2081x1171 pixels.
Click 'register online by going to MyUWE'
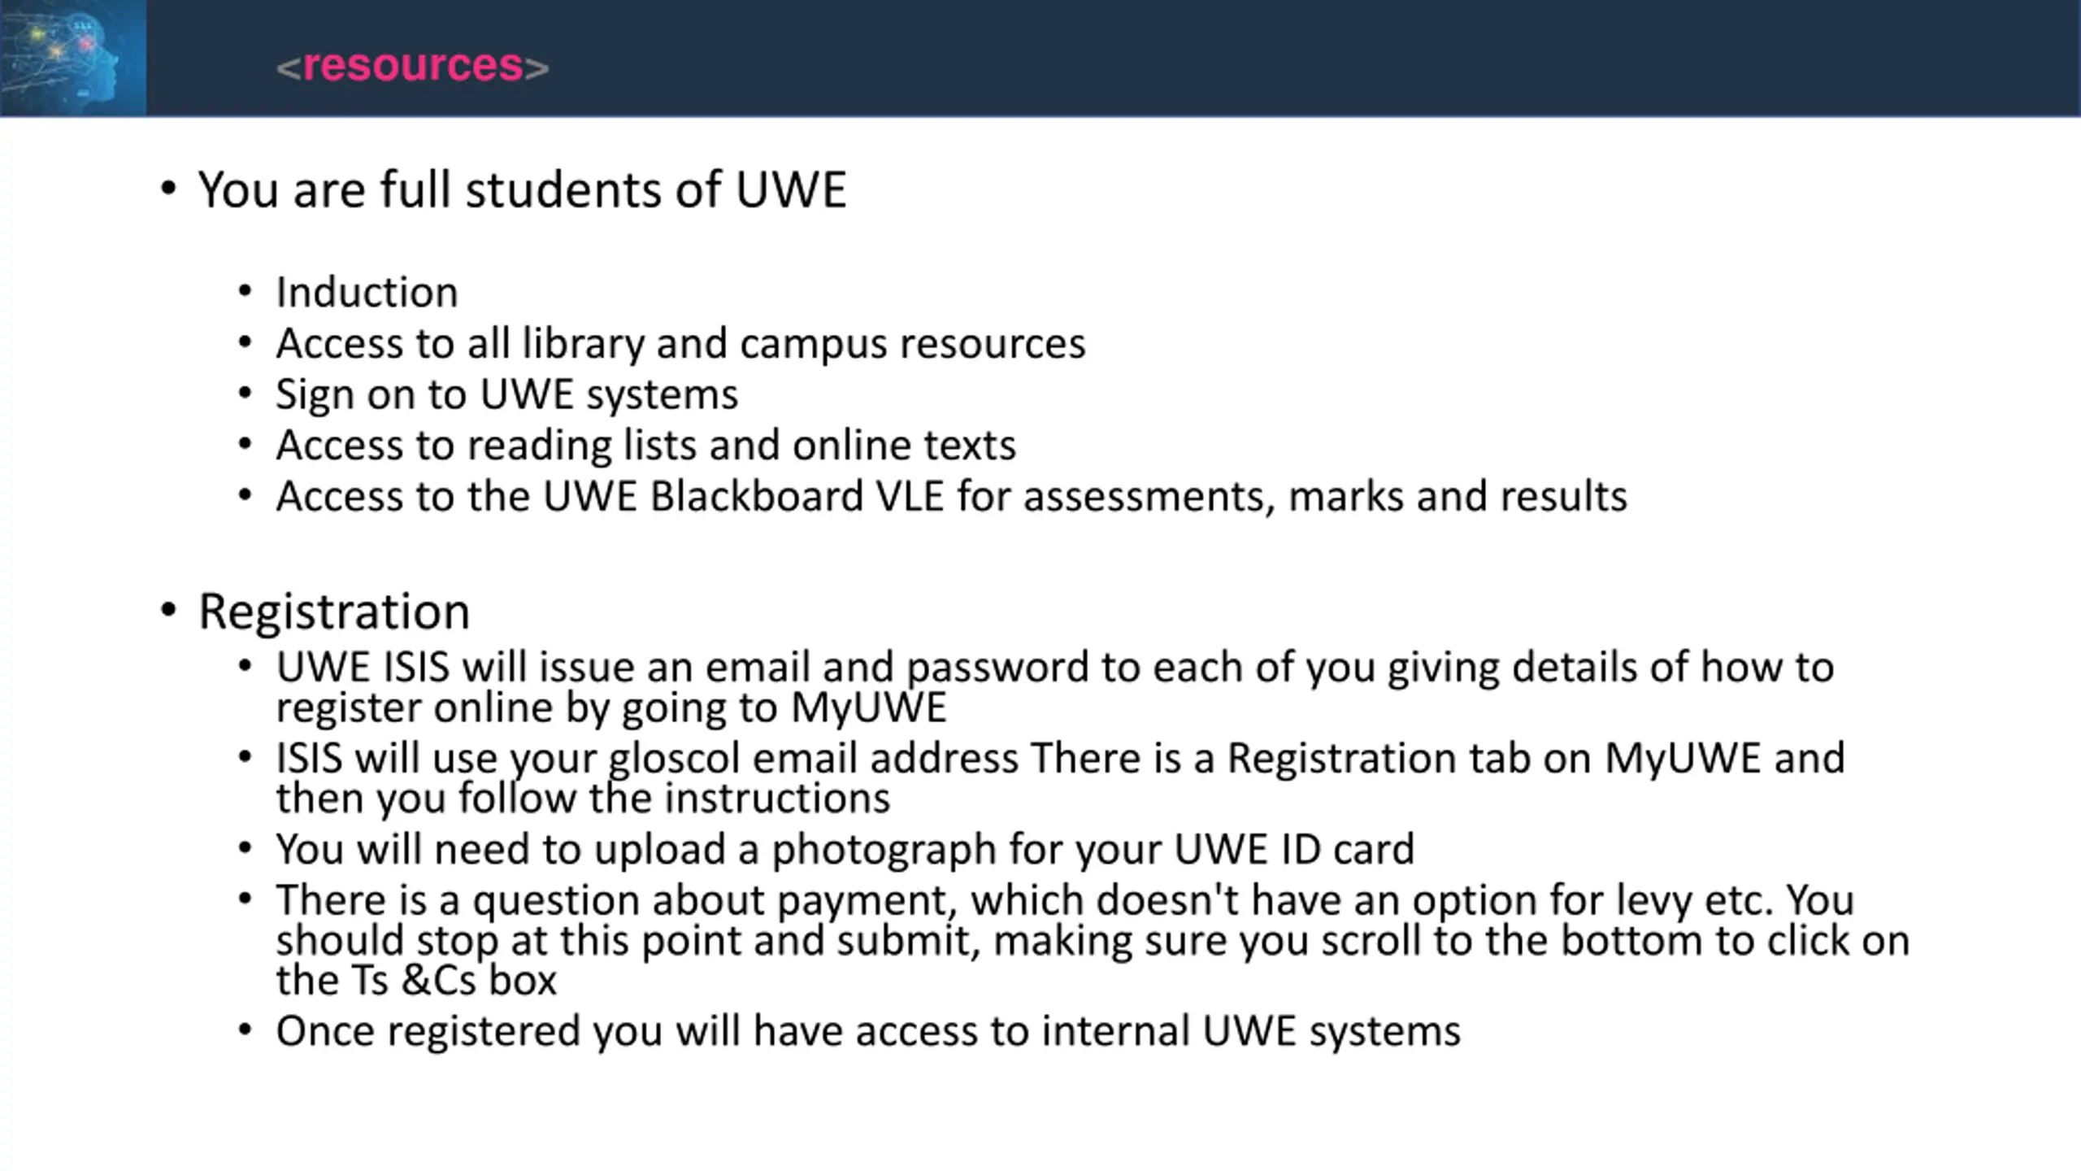(611, 707)
